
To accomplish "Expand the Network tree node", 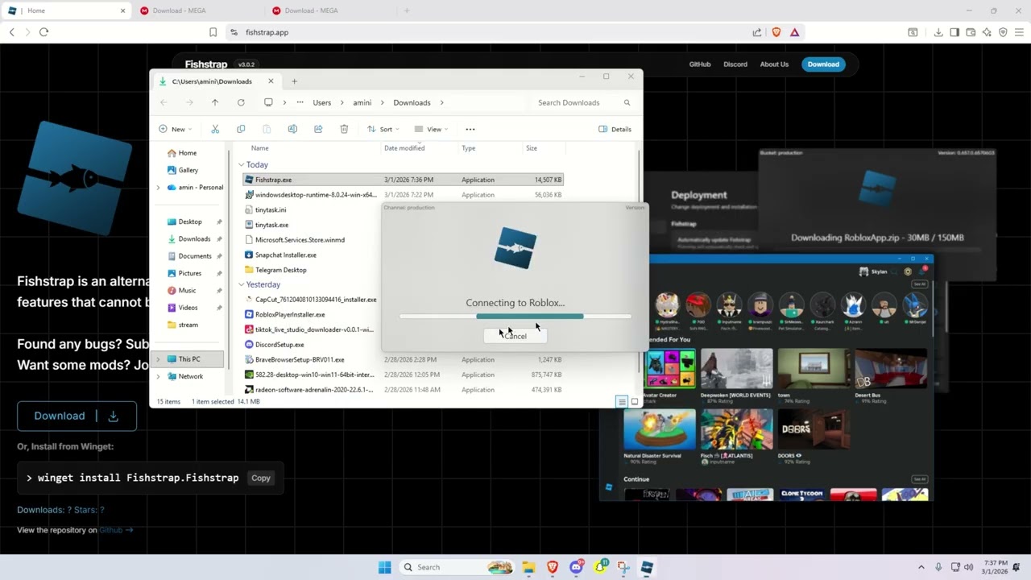I will tap(158, 376).
